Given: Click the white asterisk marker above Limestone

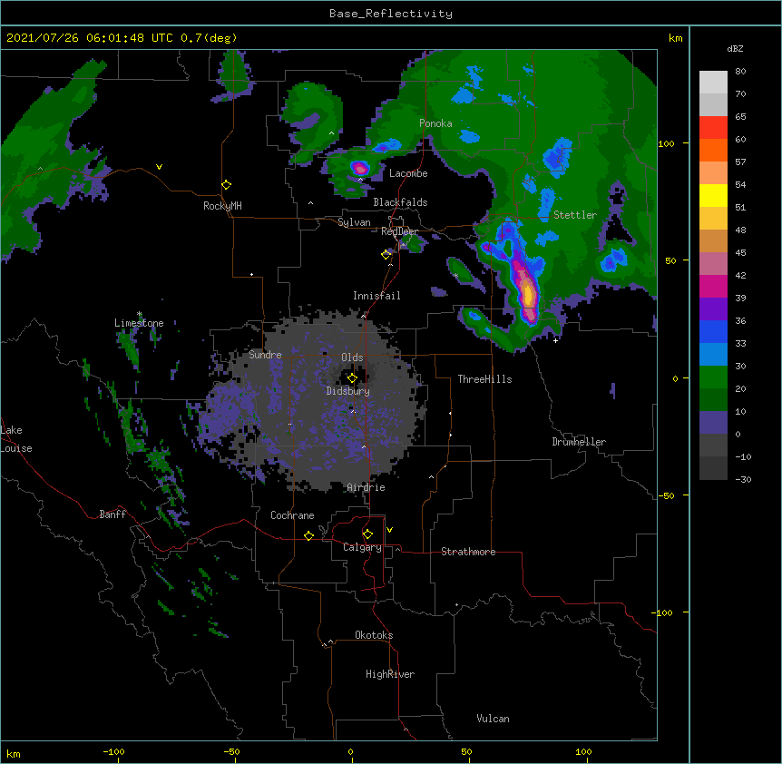Looking at the screenshot, I should 140,314.
